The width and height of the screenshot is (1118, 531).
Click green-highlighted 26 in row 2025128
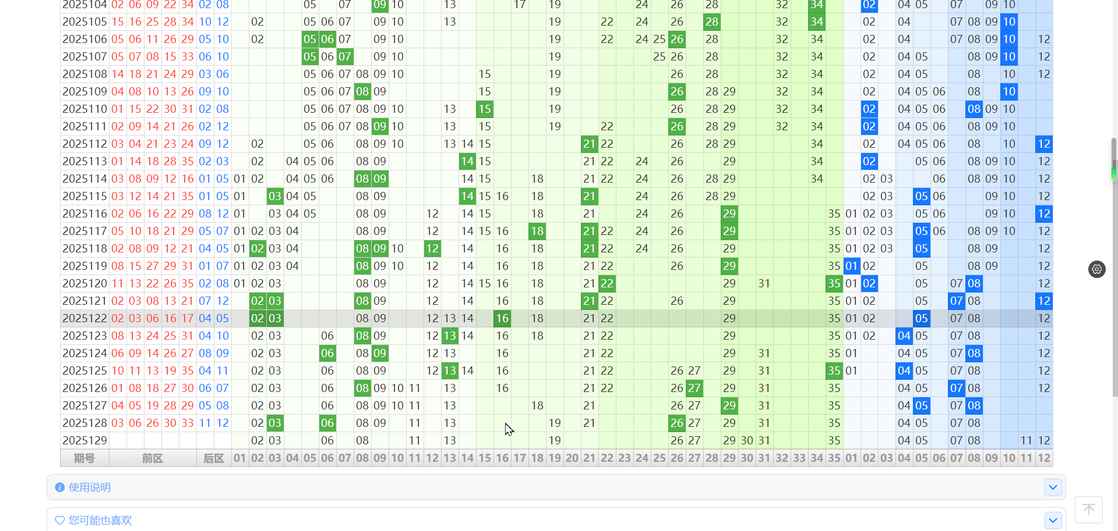pyautogui.click(x=677, y=423)
